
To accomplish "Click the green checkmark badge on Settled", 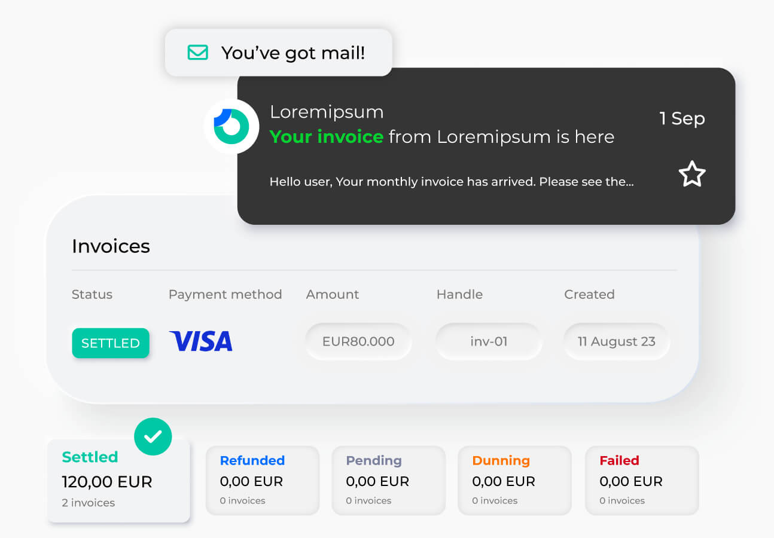I will tap(153, 436).
